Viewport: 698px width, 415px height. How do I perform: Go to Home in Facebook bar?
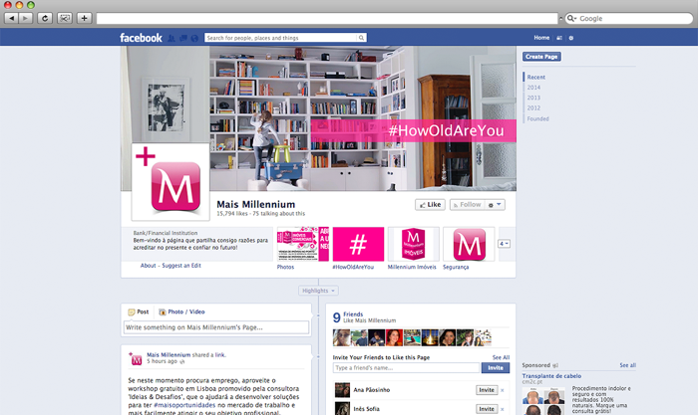click(x=541, y=38)
